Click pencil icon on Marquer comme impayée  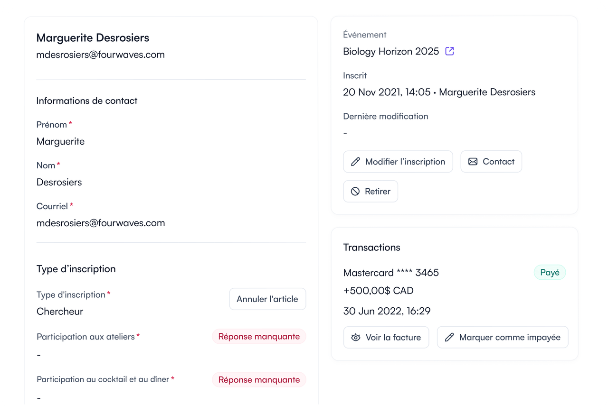pos(449,338)
